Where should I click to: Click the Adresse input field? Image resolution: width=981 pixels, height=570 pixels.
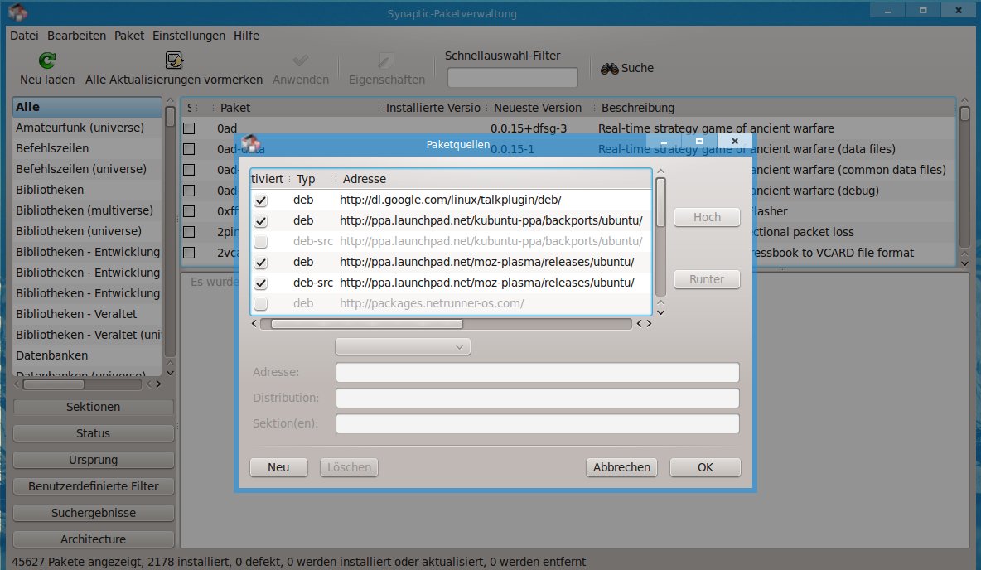click(x=538, y=372)
